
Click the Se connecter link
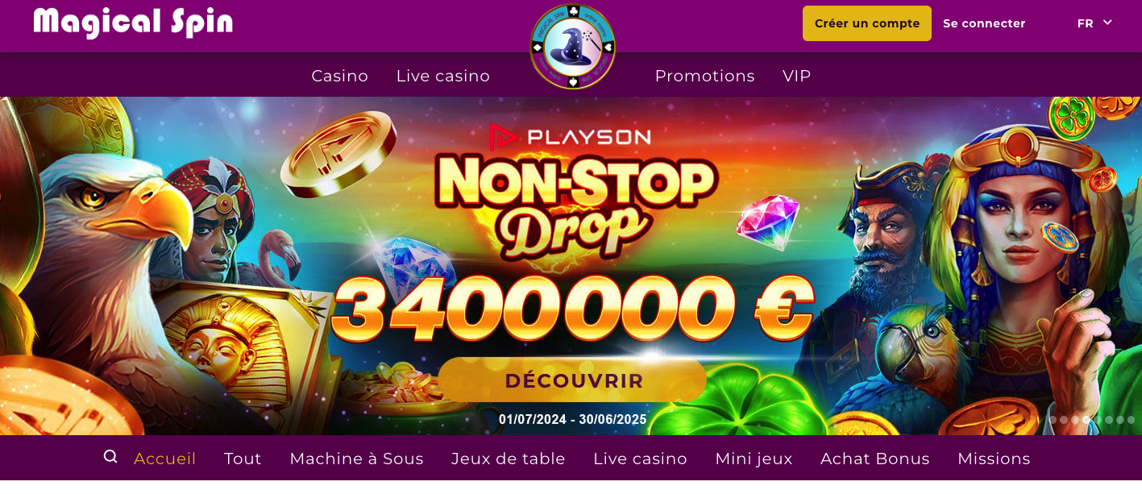(x=984, y=23)
